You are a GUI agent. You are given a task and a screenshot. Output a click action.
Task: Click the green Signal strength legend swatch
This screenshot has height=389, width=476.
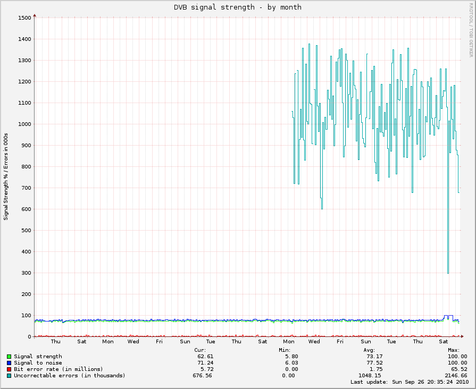click(9, 357)
